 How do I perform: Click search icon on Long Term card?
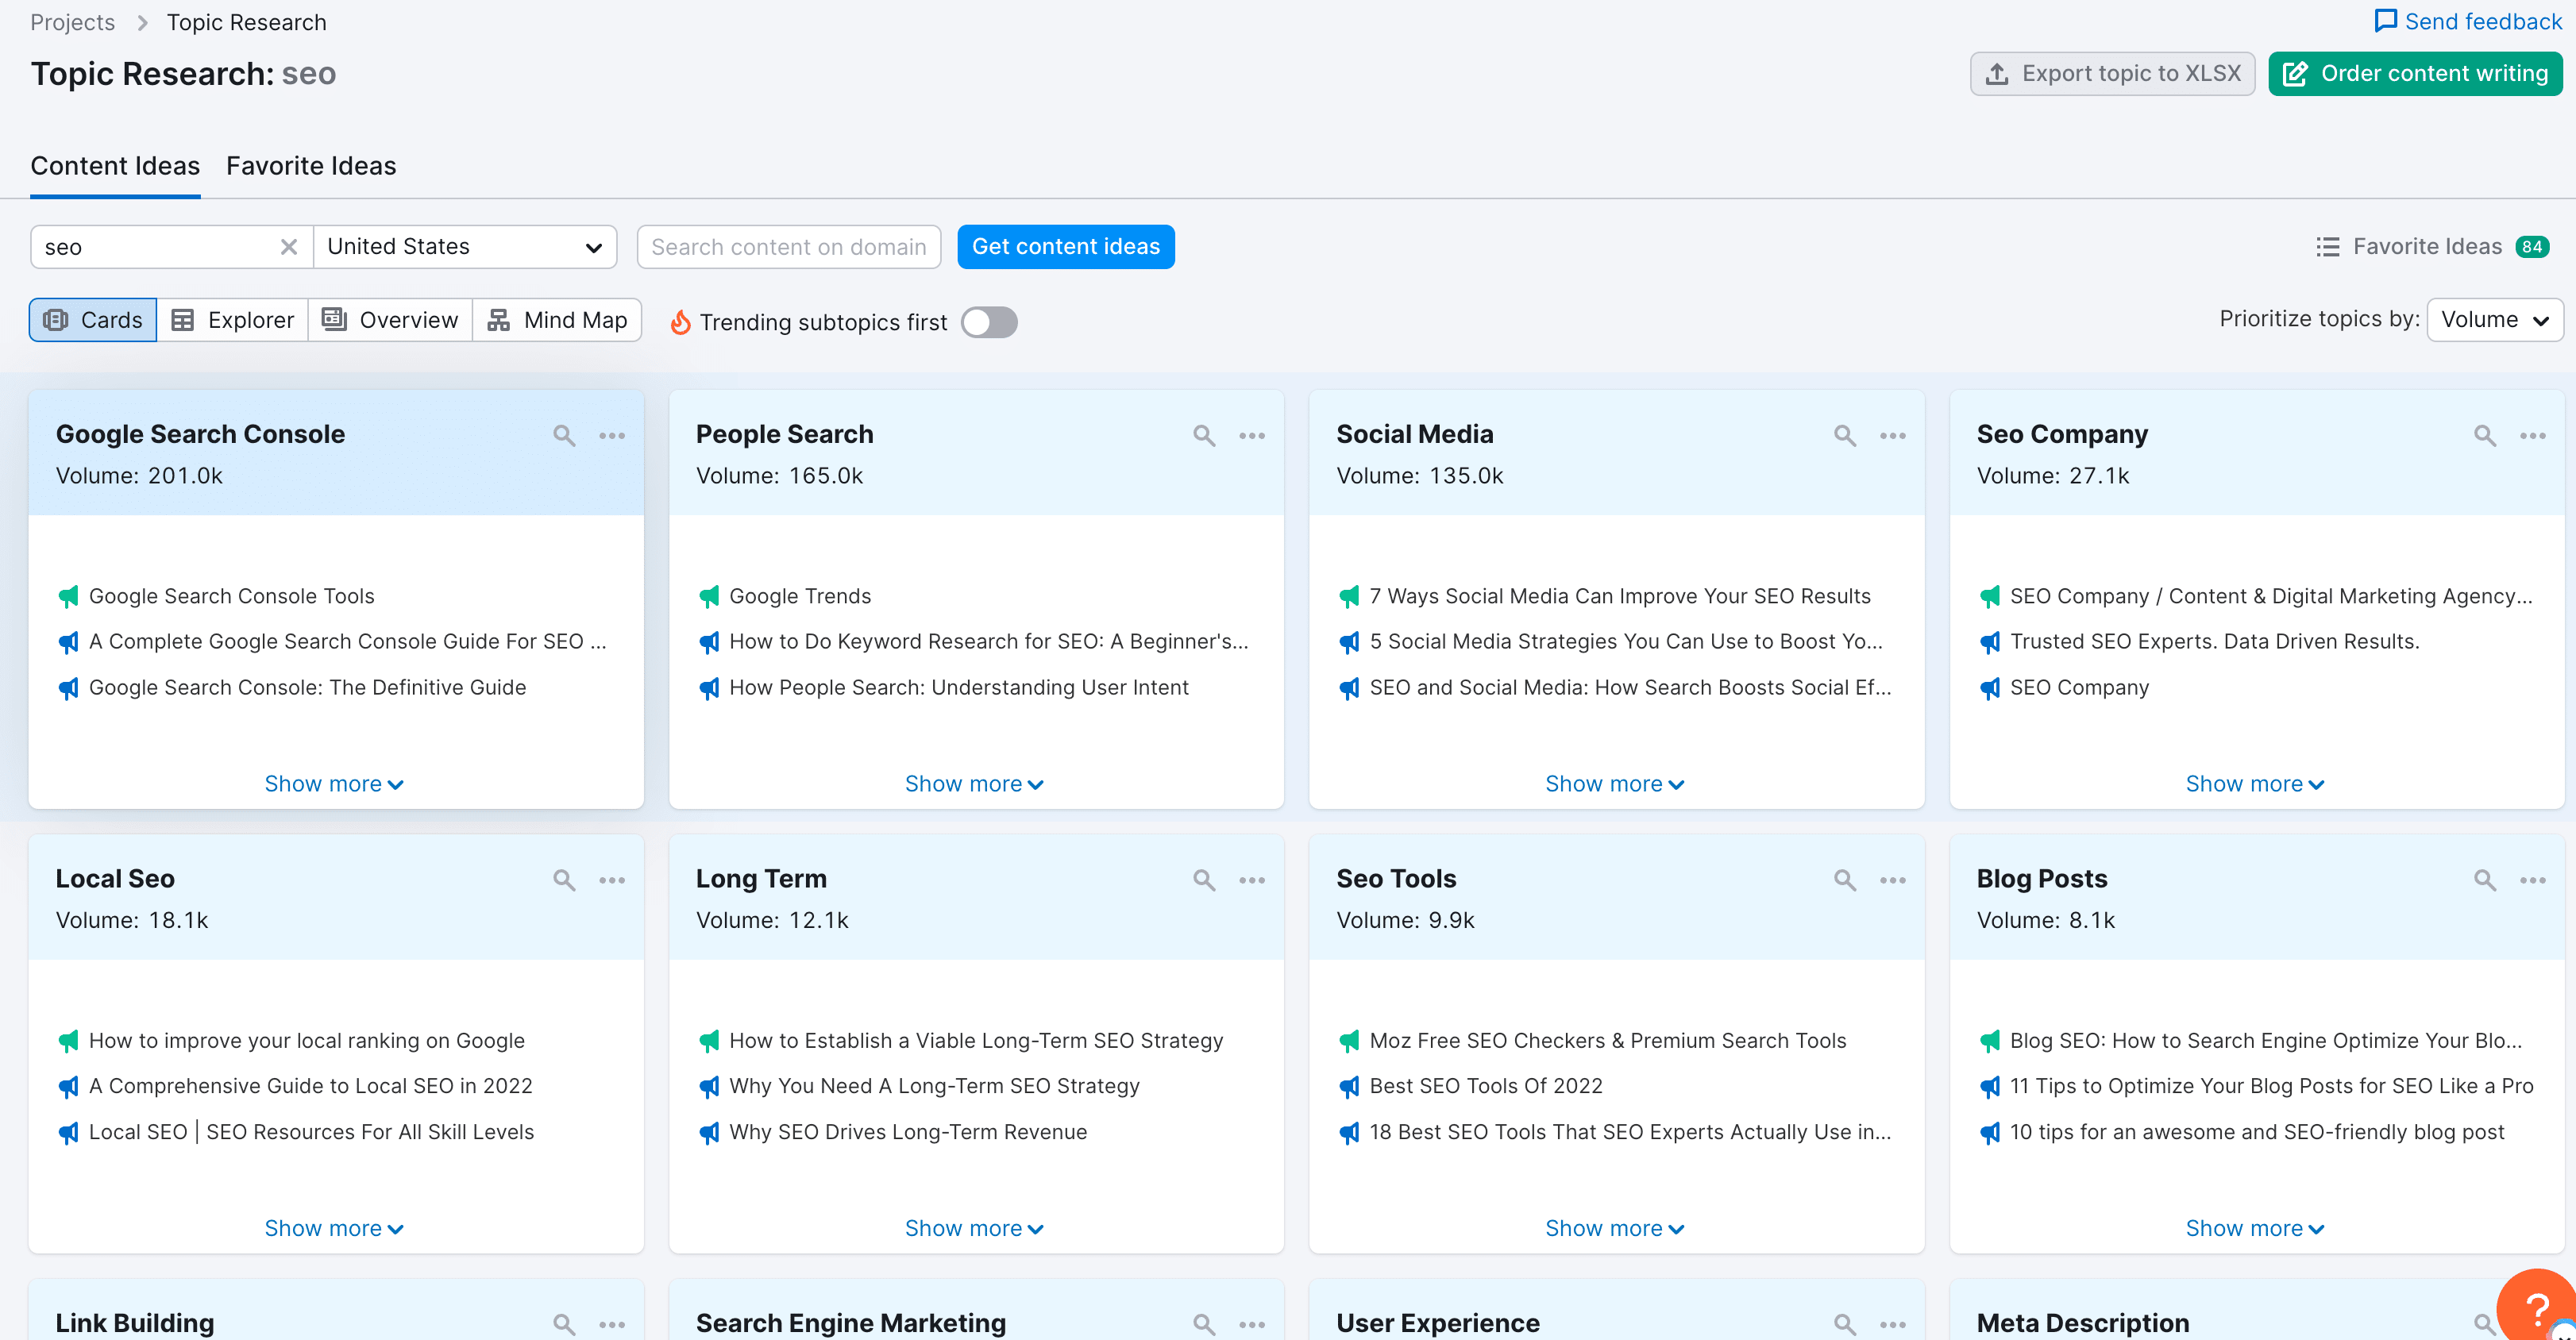click(x=1204, y=880)
